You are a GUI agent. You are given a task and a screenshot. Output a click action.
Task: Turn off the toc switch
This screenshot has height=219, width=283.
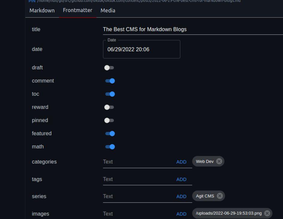pos(110,94)
